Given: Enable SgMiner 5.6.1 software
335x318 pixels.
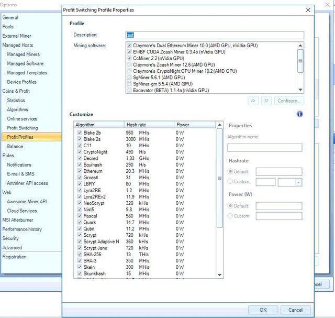Looking at the screenshot, I should click(x=129, y=78).
